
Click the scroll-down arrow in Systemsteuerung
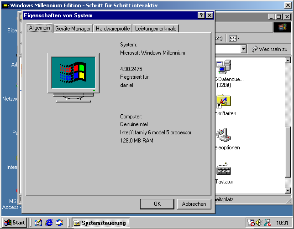tap(288, 190)
